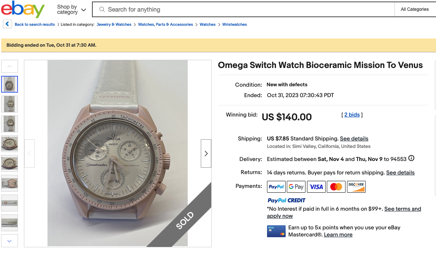Click the delivery info circle icon

(411, 158)
